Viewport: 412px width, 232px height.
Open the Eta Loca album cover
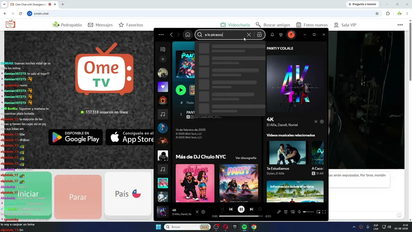(x=195, y=183)
